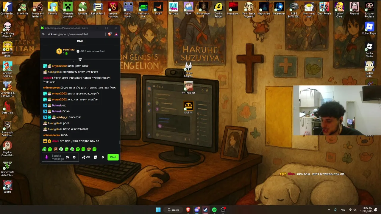Click the taskbar microphone tray icon
This screenshot has width=381, height=214.
tap(335, 210)
